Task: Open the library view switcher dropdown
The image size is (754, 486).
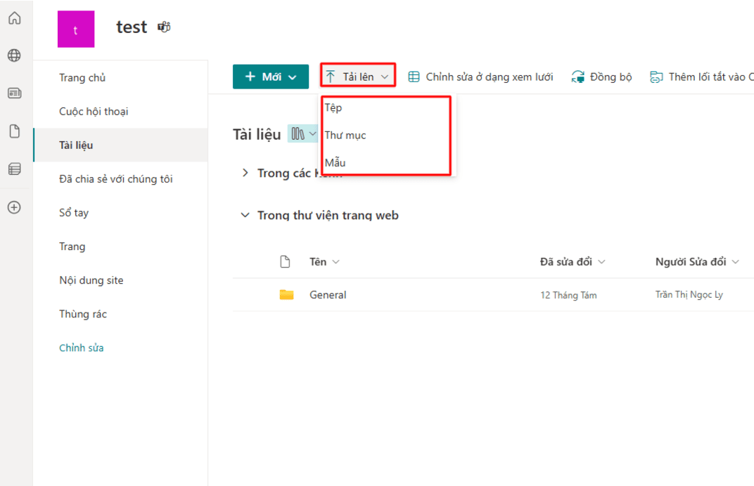Action: tap(303, 133)
